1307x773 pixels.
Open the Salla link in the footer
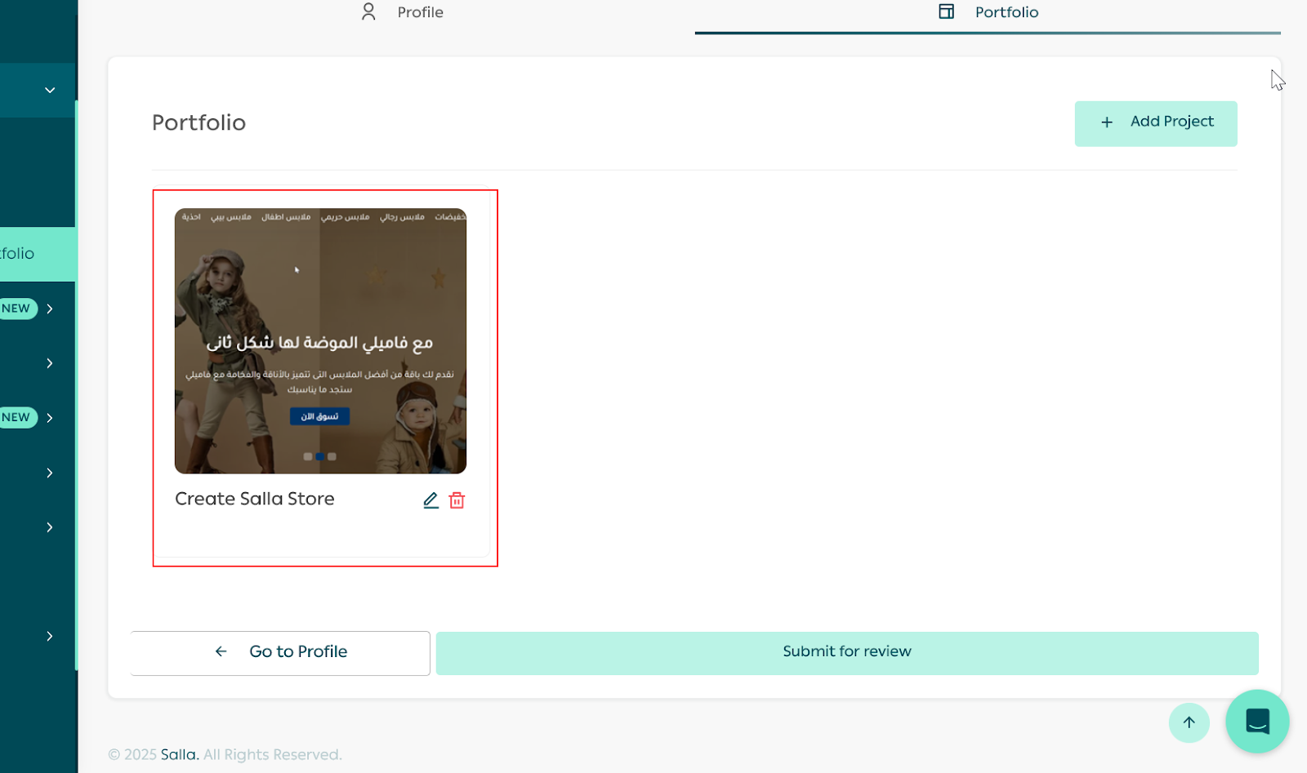click(x=179, y=755)
